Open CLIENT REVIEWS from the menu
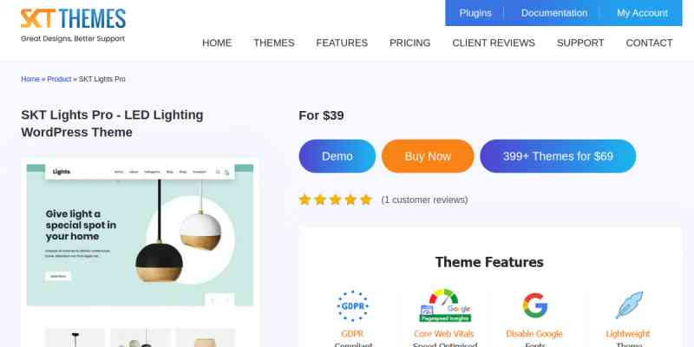This screenshot has height=347, width=694. click(x=494, y=43)
